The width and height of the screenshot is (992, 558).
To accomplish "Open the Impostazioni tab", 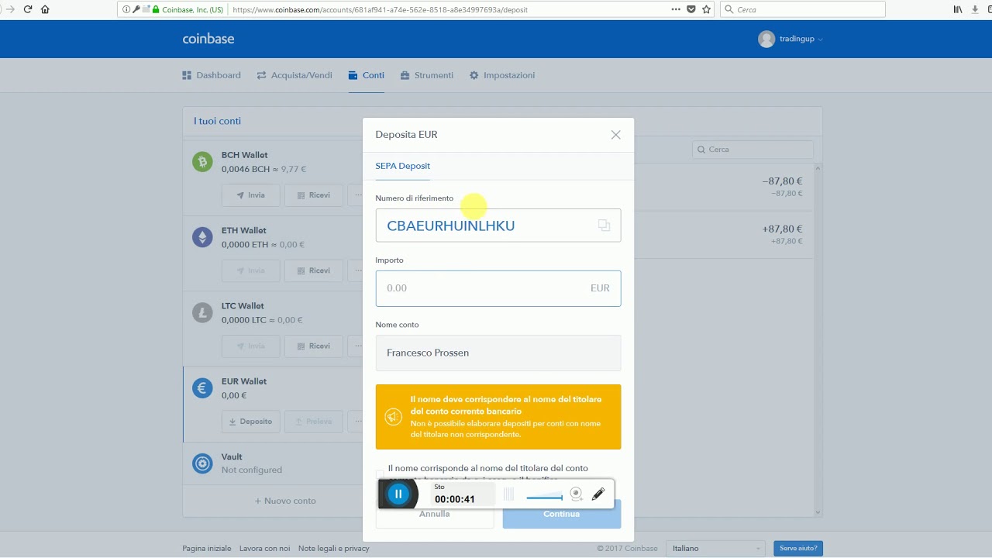I will (502, 75).
